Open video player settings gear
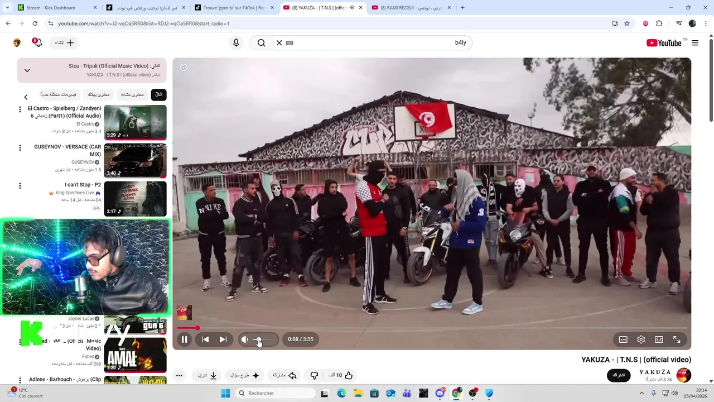This screenshot has height=402, width=714. click(641, 339)
